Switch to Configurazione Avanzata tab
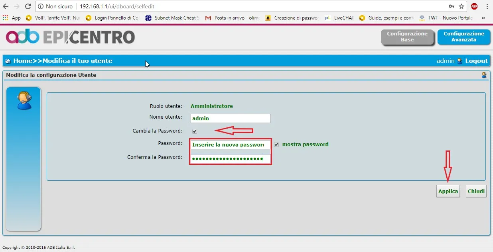The height and width of the screenshot is (252, 493). click(x=463, y=37)
